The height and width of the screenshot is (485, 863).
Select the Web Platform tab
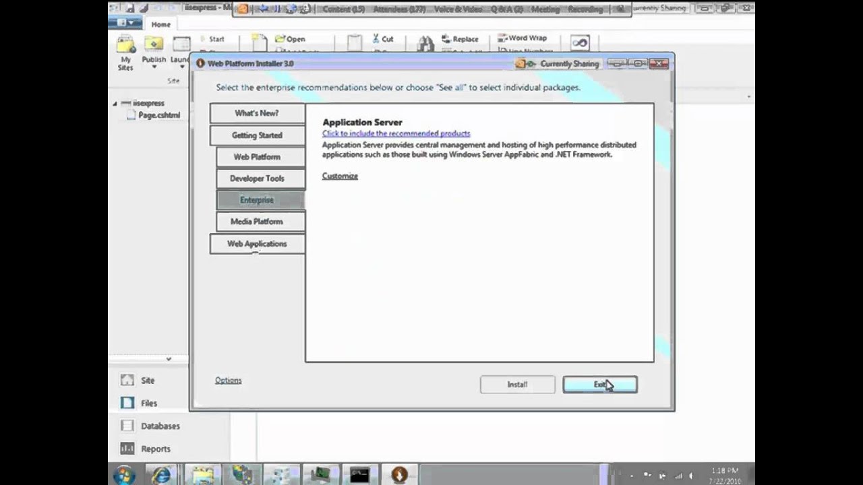[260, 157]
